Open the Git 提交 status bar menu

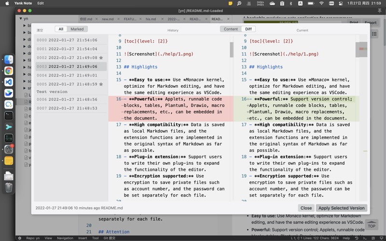coord(110,238)
